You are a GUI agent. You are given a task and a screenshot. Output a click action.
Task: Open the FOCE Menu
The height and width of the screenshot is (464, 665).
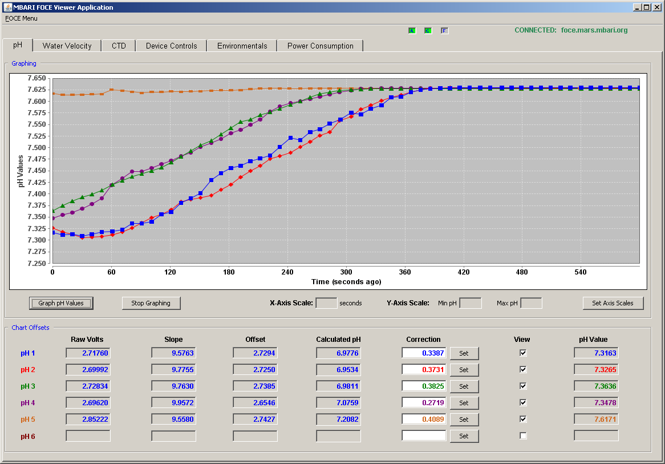(x=21, y=18)
